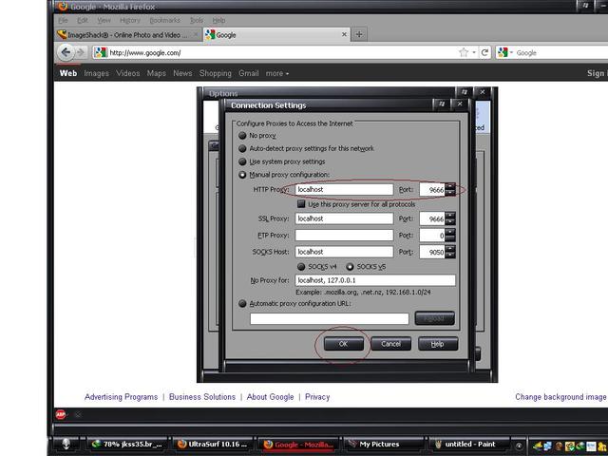The height and width of the screenshot is (456, 608).
Task: Click the News link in the Google bar
Action: tap(182, 73)
